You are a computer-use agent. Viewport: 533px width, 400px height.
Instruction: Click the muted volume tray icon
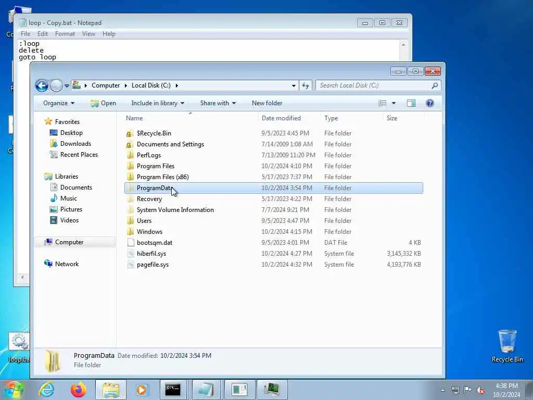[x=480, y=390]
